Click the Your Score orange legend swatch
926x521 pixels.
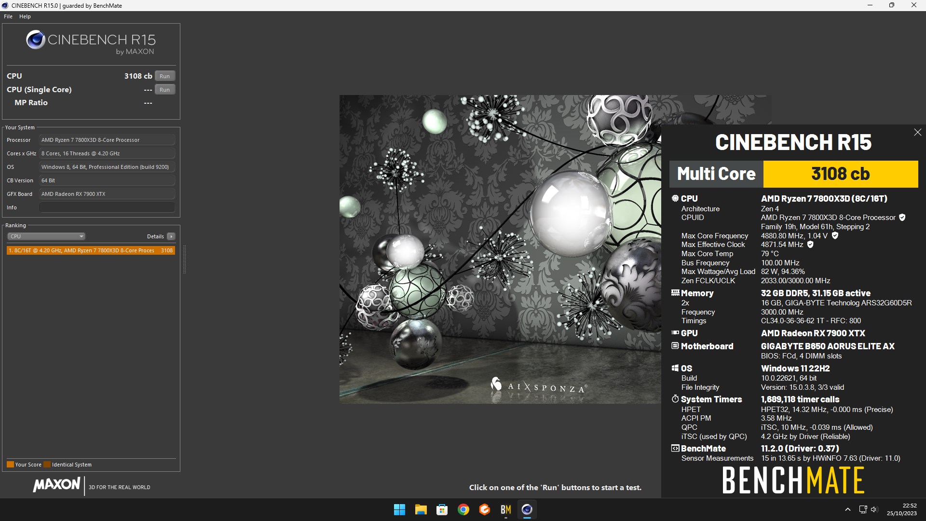pos(10,465)
